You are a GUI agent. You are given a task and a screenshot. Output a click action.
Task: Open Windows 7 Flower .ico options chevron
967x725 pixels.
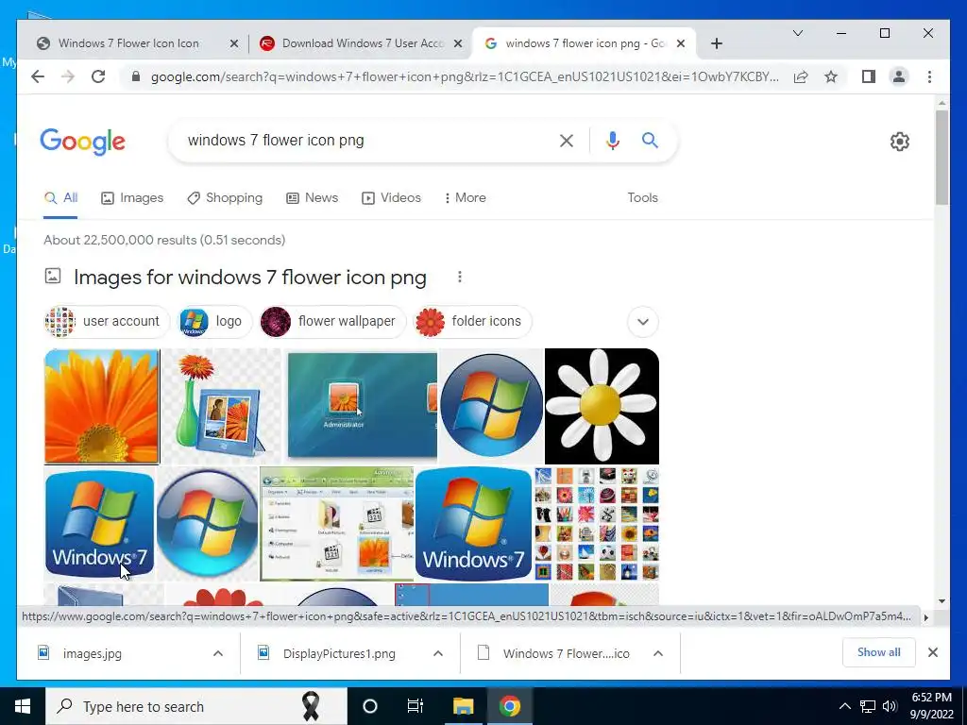pyautogui.click(x=658, y=653)
